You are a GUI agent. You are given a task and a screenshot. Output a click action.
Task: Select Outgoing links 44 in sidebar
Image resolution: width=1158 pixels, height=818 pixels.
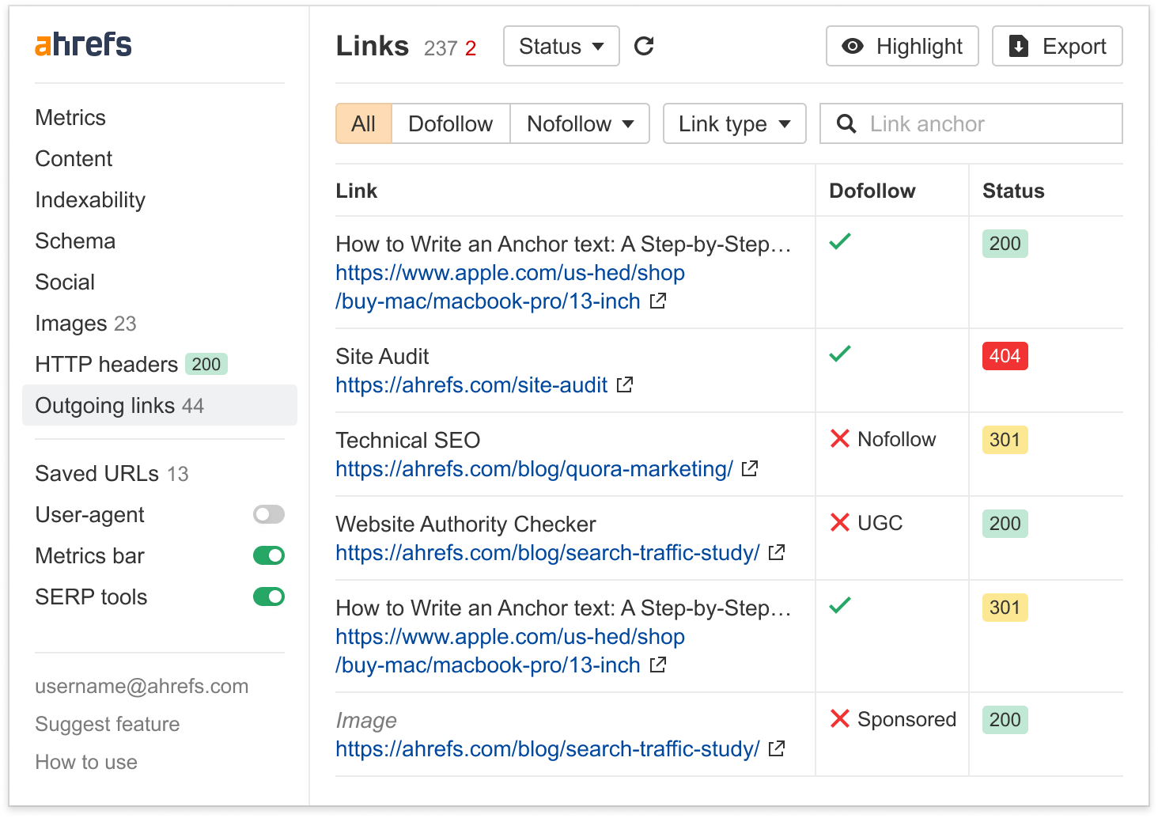click(160, 405)
